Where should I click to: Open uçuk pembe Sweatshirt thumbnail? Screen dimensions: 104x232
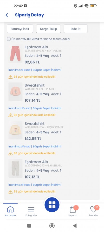tap(15, 130)
